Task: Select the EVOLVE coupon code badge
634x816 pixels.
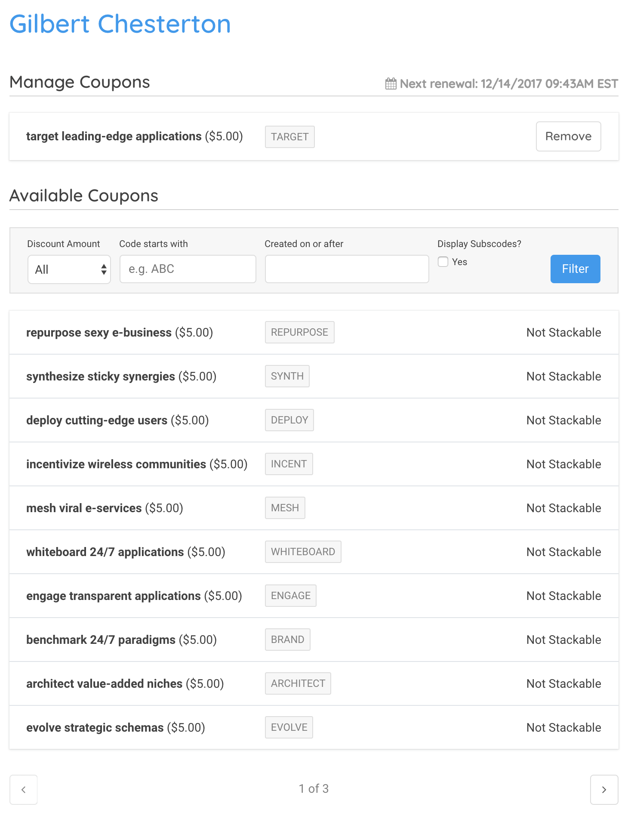Action: [x=289, y=727]
